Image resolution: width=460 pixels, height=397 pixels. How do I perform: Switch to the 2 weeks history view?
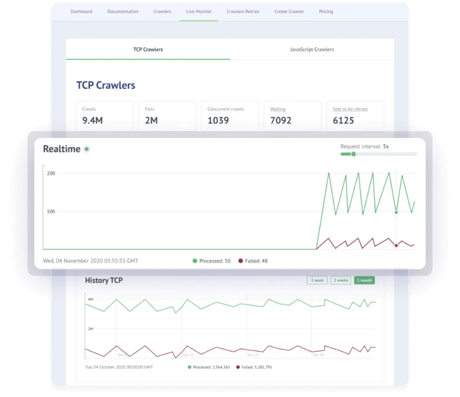[340, 280]
